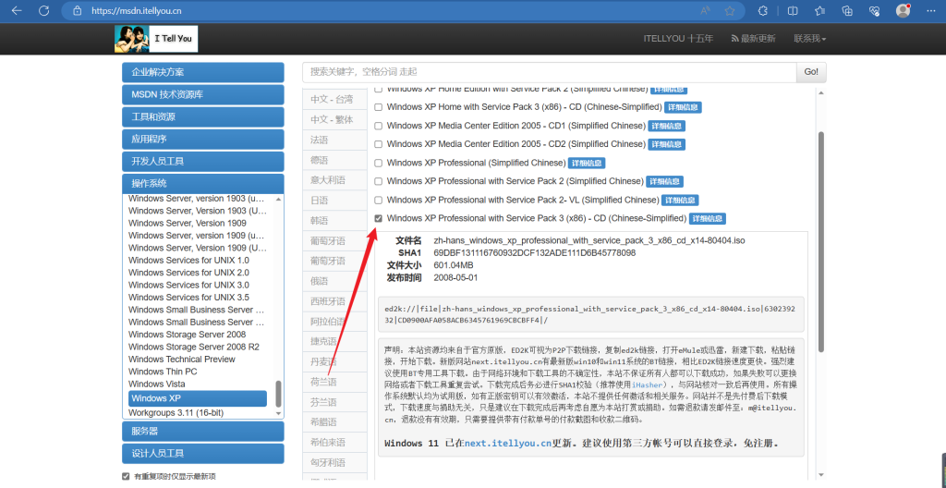
Task: Expand the 企业解决方案 category
Action: tap(202, 72)
